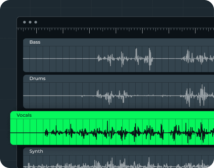214x168 pixels.
Task: Click the middle window control dot
Action: tap(30, 22)
